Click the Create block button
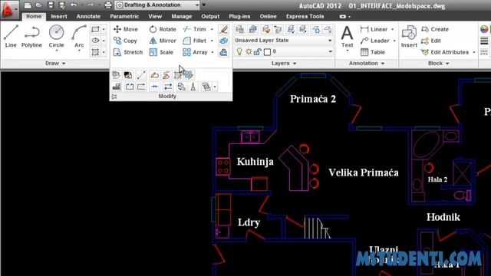 coord(435,29)
